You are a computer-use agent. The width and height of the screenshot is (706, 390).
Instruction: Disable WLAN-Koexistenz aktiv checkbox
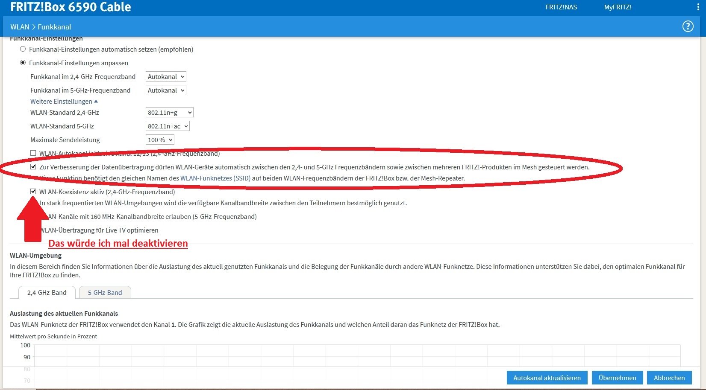pos(33,192)
